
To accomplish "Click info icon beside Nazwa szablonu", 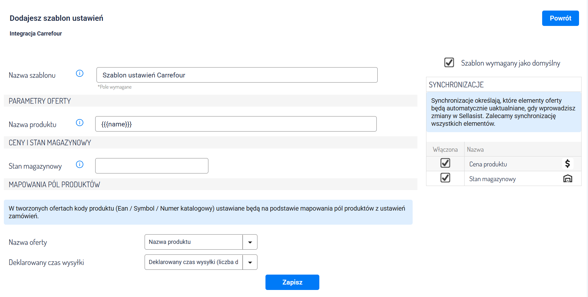I will [x=80, y=74].
